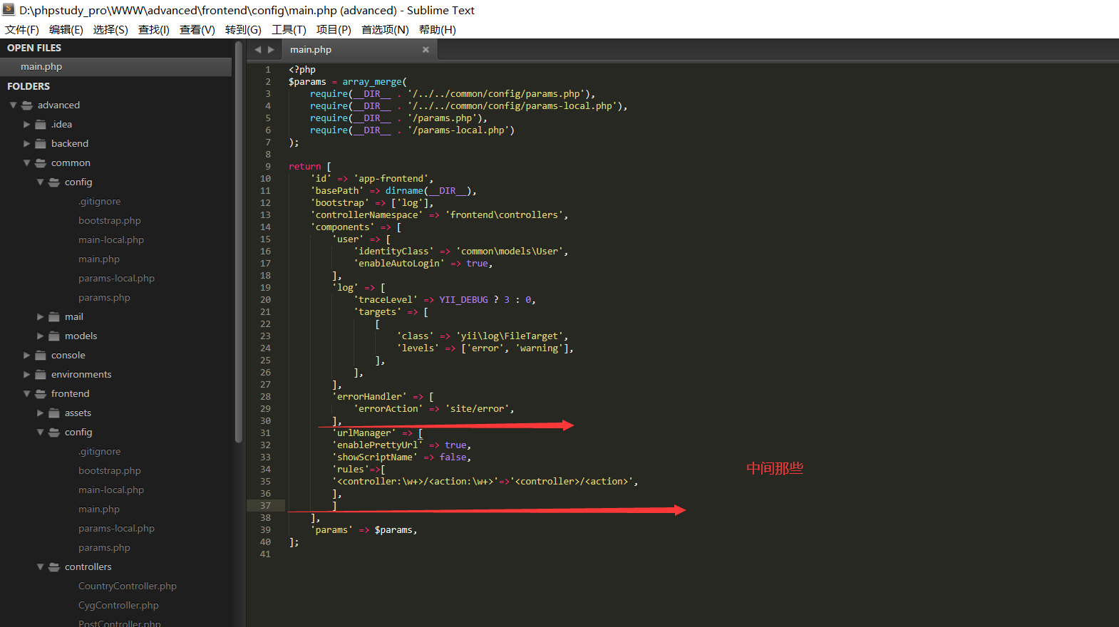The image size is (1119, 627).
Task: Close the main.php tab
Action: (426, 50)
